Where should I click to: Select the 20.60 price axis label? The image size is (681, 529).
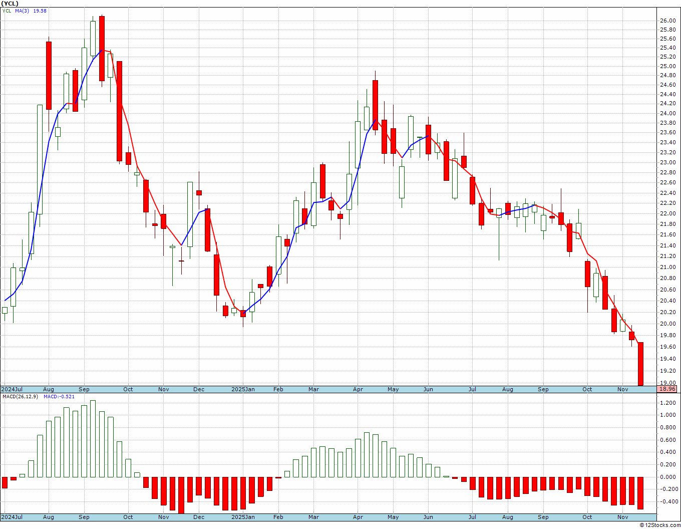pyautogui.click(x=667, y=290)
